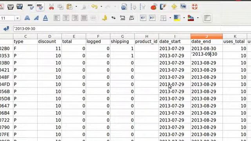Apply percent number format

coord(113,18)
